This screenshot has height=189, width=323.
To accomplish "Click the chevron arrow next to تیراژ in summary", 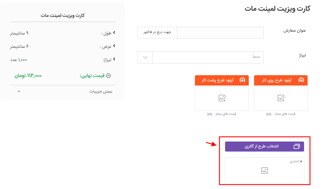I will [114, 59].
